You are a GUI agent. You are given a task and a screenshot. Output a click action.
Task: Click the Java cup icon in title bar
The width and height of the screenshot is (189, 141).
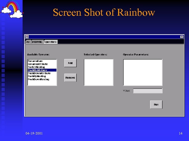pos(27,37)
